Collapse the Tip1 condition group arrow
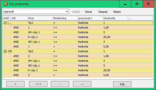This screenshot has width=156, height=90. [x=5, y=23]
